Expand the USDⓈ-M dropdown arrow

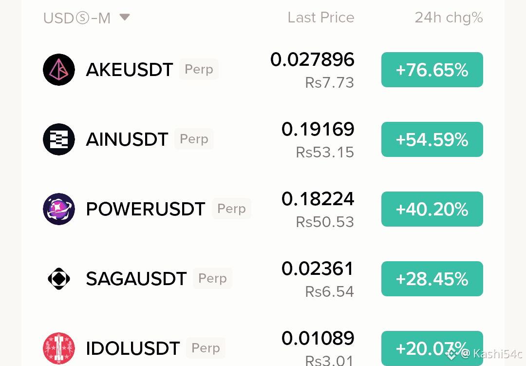125,17
